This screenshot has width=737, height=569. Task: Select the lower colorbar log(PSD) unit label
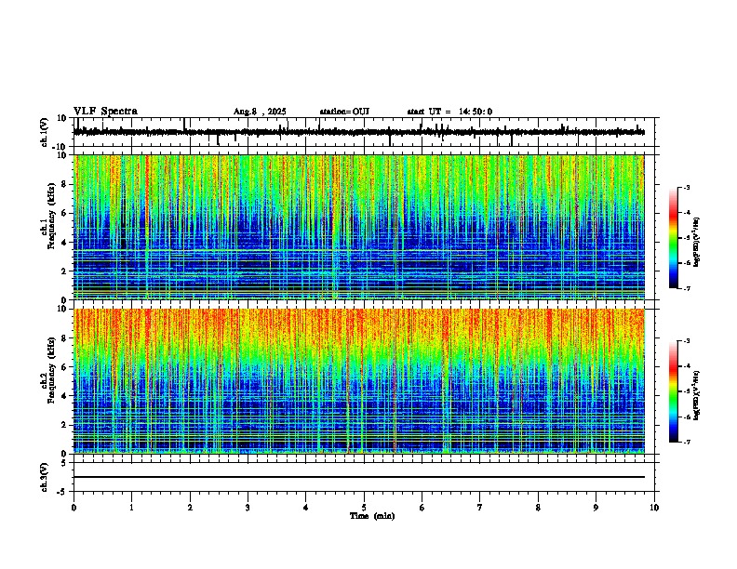coord(696,395)
